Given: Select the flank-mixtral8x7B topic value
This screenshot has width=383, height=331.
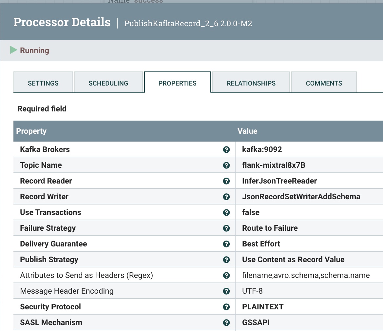Looking at the screenshot, I should click(x=274, y=165).
